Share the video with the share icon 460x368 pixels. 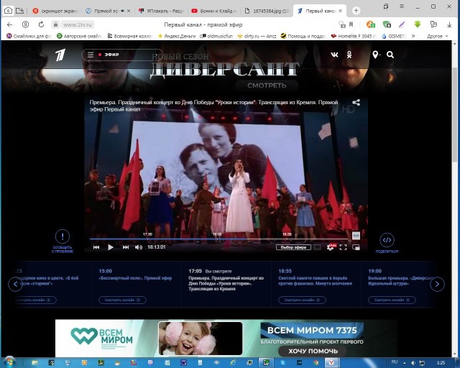click(x=356, y=102)
